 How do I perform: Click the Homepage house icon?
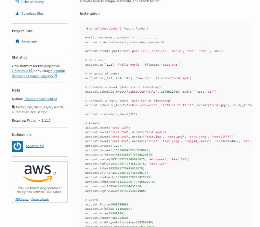[x=17, y=41]
